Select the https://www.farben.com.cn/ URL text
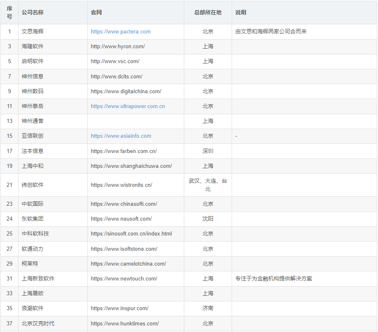Viewport: 378px width, 332px height. point(124,151)
